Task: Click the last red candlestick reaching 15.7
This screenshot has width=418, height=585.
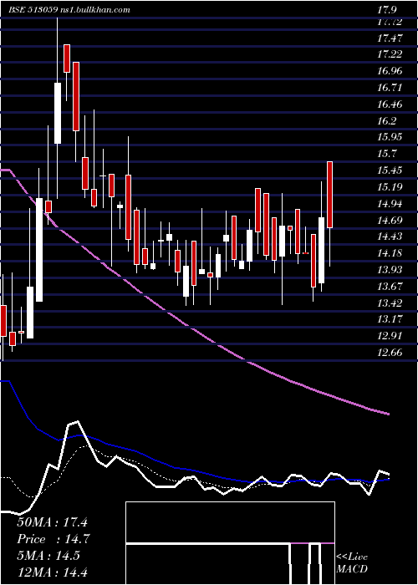Action: [330, 195]
